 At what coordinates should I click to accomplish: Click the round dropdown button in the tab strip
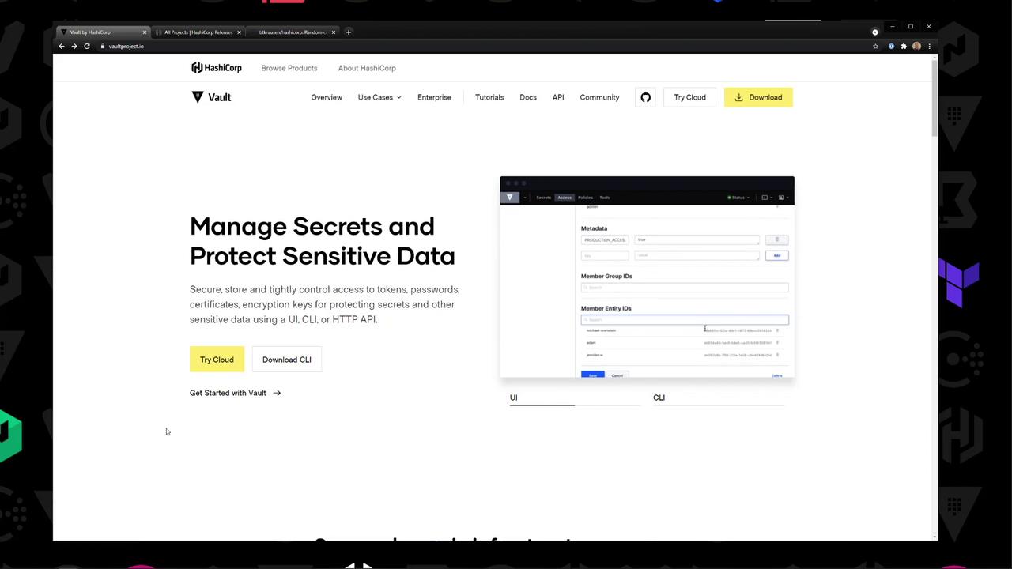pos(874,32)
